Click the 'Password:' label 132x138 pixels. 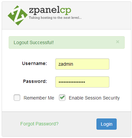(x=35, y=81)
